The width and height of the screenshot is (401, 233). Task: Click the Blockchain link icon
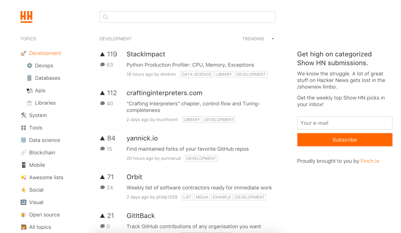point(23,153)
